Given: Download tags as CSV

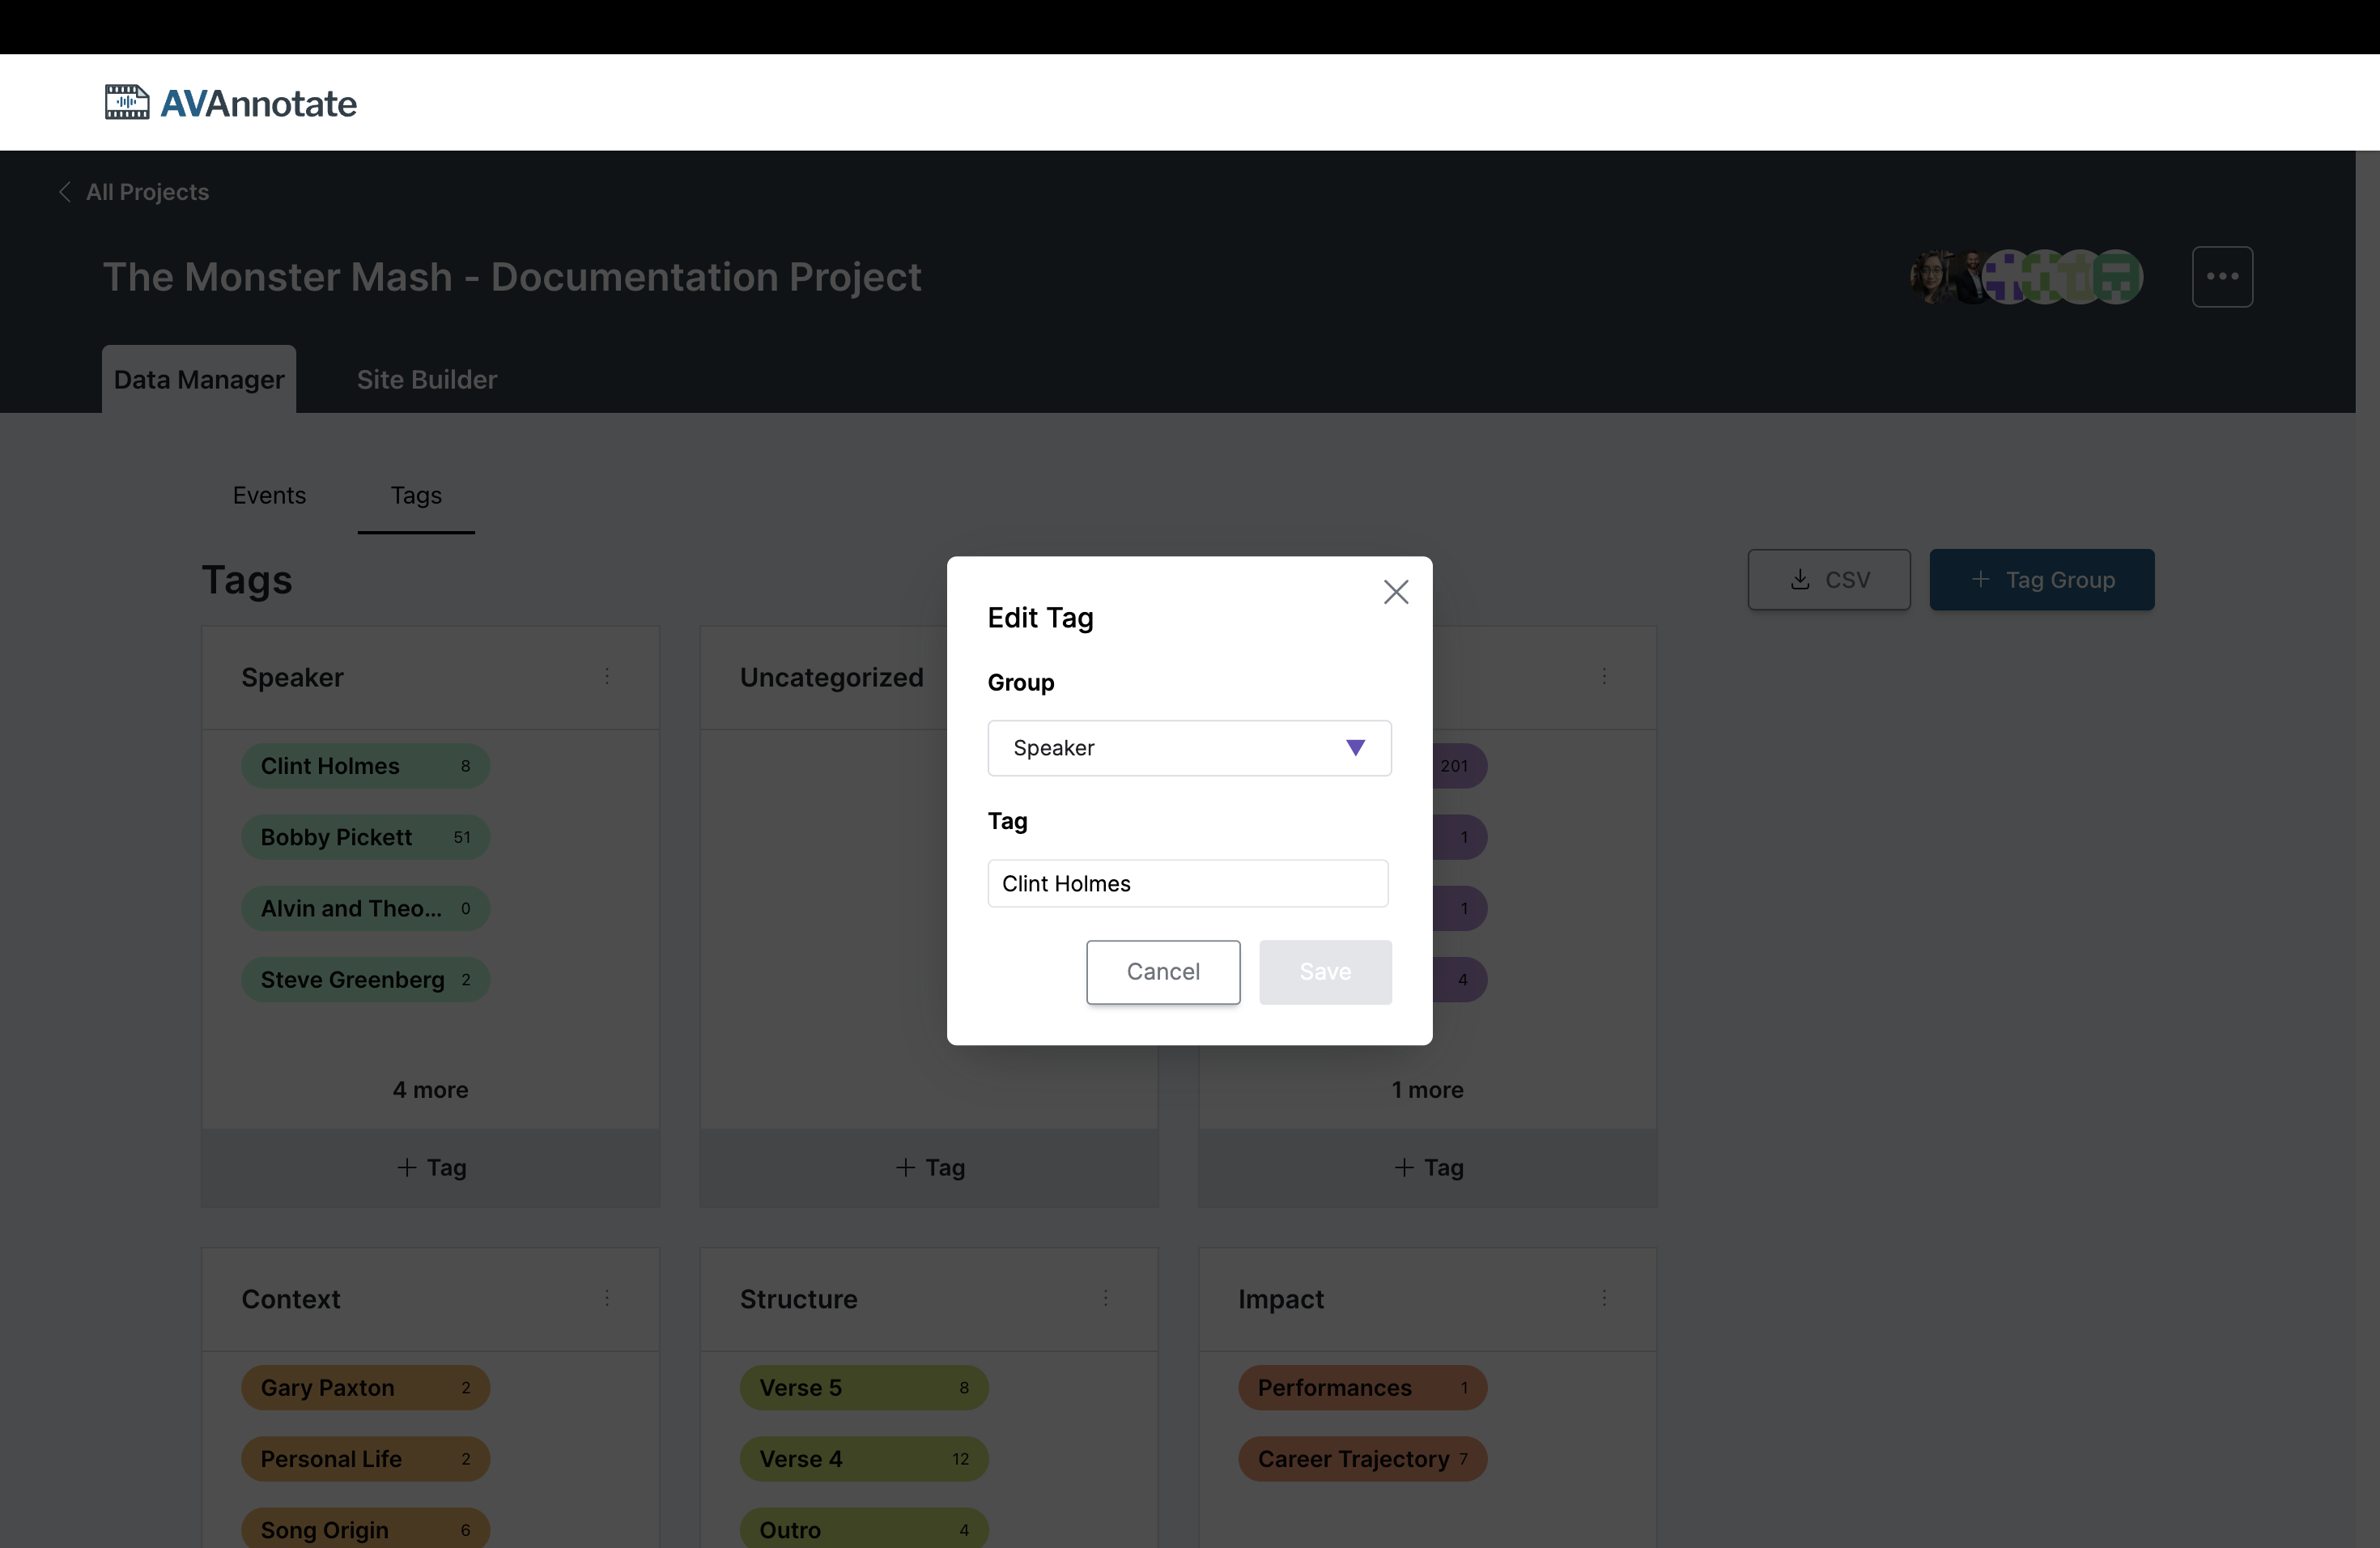Looking at the screenshot, I should (x=1828, y=580).
